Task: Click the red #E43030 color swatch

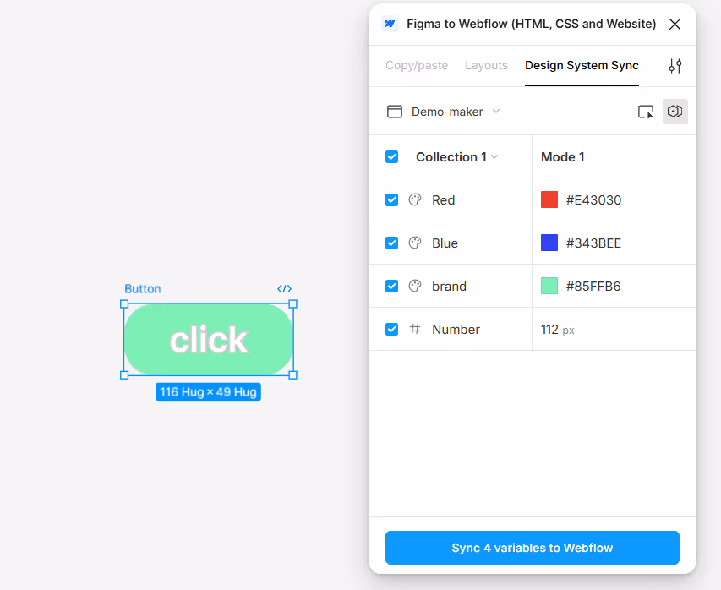Action: click(549, 199)
